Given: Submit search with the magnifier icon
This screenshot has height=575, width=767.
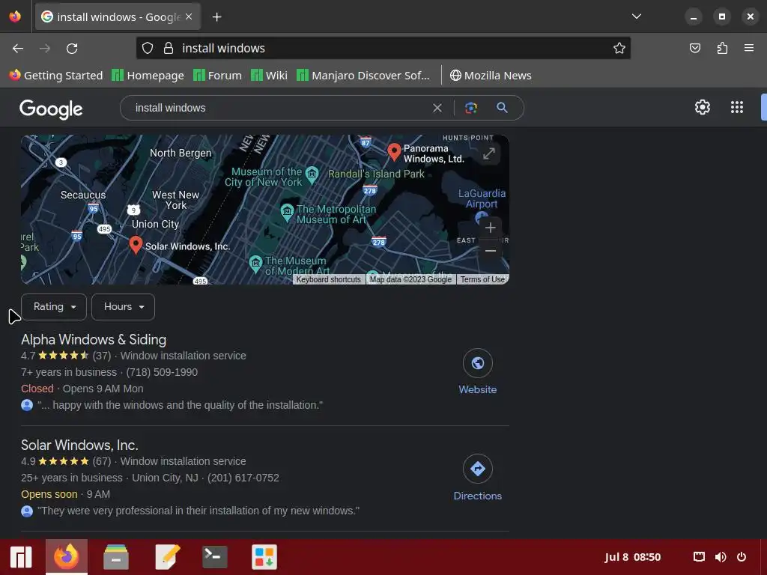Looking at the screenshot, I should [x=502, y=108].
